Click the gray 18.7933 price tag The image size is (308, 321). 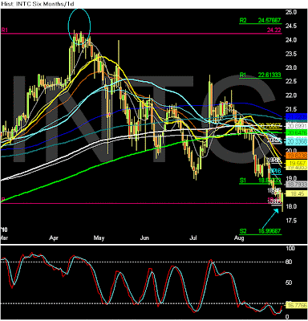(297, 184)
